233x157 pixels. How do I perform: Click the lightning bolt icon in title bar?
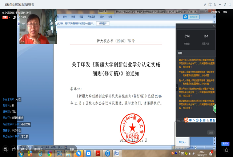click(205, 5)
